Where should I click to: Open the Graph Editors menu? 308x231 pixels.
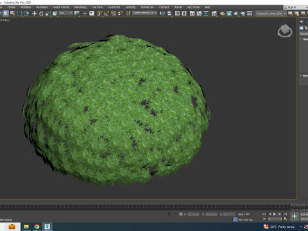coord(61,7)
